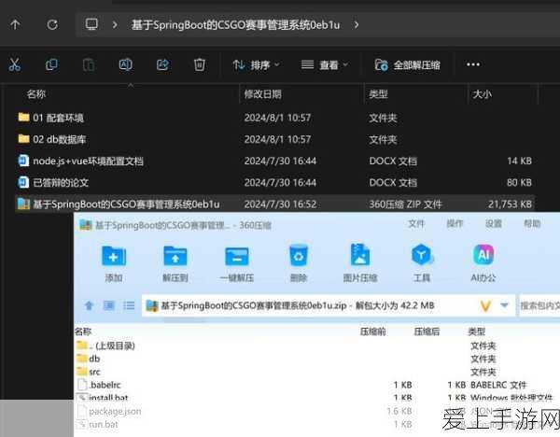Sort by the 名称 column header
Image resolution: width=560 pixels, height=437 pixels.
[36, 94]
